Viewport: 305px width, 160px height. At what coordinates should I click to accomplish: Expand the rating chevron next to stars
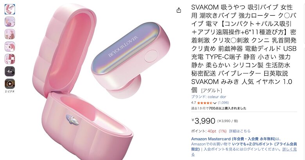coord(215,103)
